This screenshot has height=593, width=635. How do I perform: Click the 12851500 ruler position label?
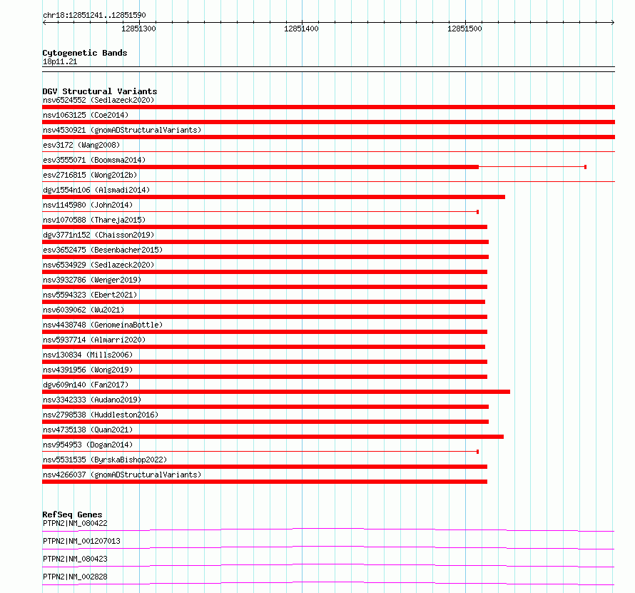point(464,29)
